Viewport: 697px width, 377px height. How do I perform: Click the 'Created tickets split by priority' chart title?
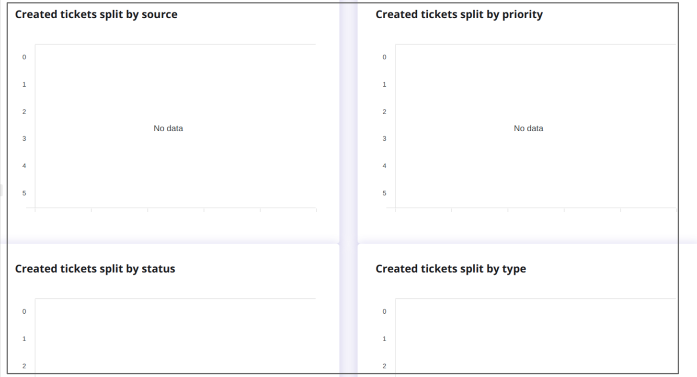coord(459,14)
